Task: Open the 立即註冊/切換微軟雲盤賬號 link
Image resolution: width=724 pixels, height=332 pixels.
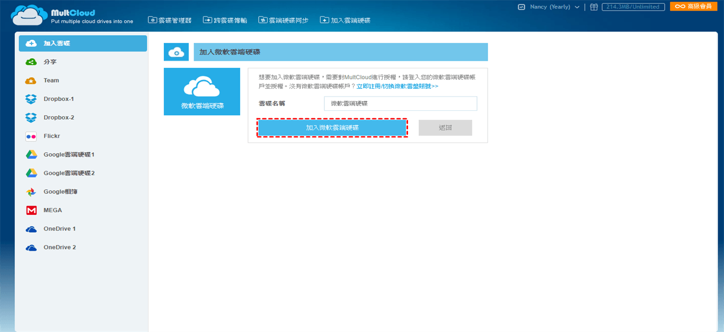Action: tap(398, 86)
